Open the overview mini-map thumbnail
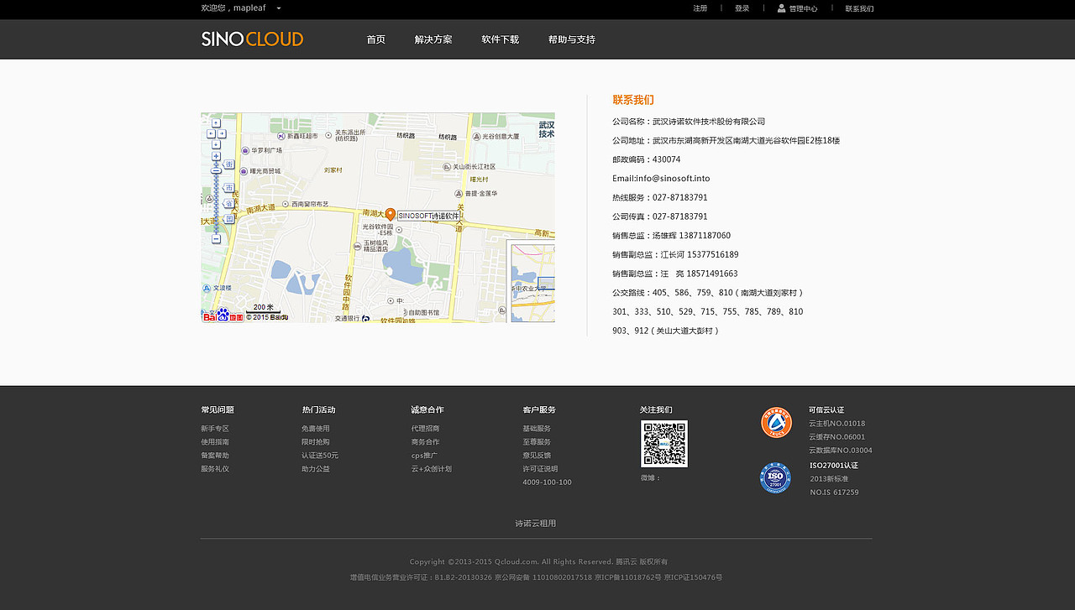The height and width of the screenshot is (610, 1075). (532, 283)
